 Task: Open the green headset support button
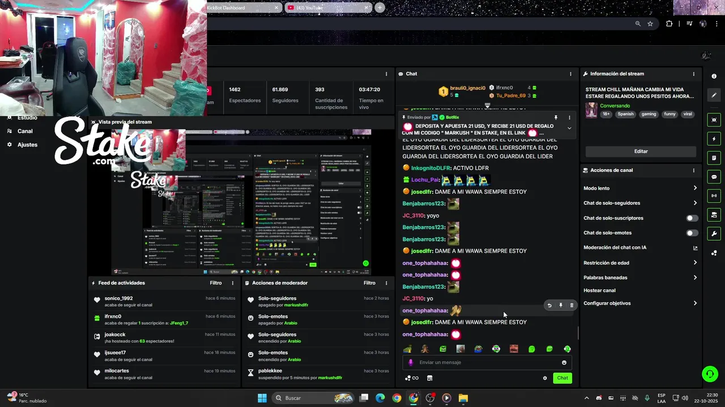[710, 374]
